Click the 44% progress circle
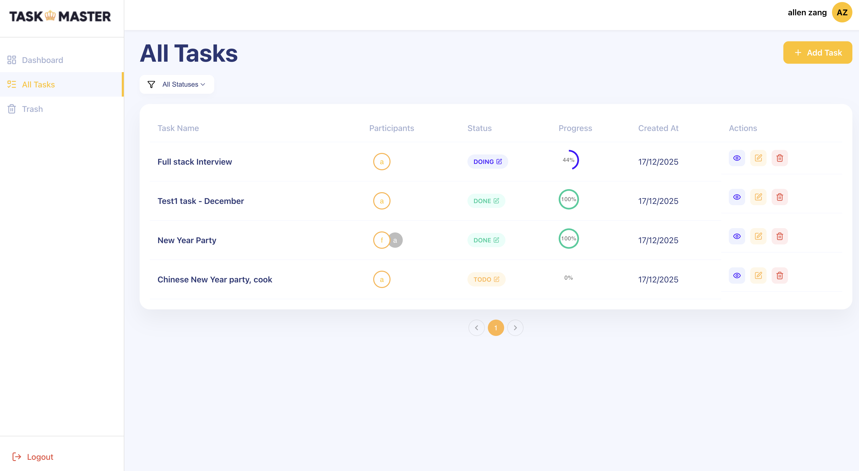The image size is (859, 471). pyautogui.click(x=569, y=160)
